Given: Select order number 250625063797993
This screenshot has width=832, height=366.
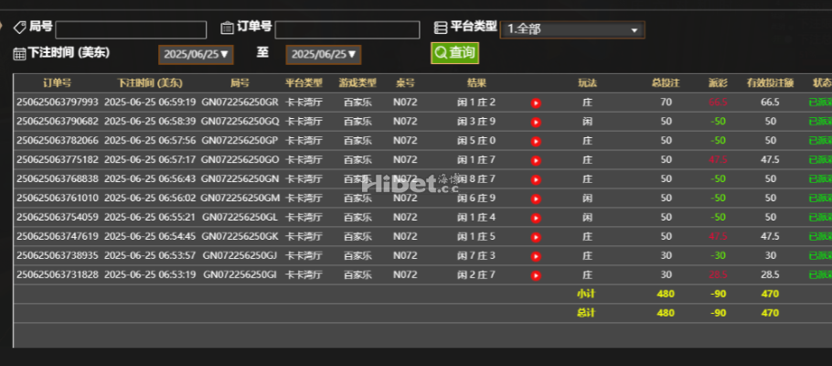Looking at the screenshot, I should 58,102.
